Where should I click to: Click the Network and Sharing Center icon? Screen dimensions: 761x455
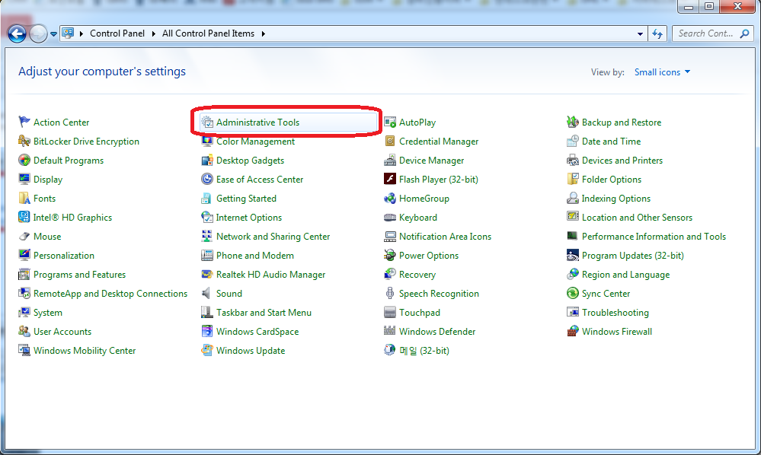(207, 236)
